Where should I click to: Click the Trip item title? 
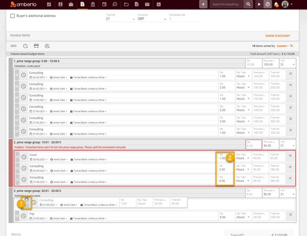point(32,214)
